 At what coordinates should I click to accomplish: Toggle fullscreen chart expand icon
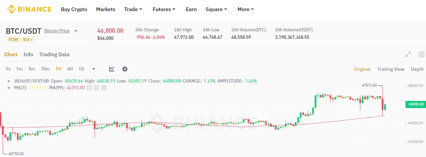click(408, 54)
